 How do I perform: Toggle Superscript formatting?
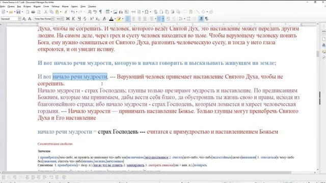[92, 19]
